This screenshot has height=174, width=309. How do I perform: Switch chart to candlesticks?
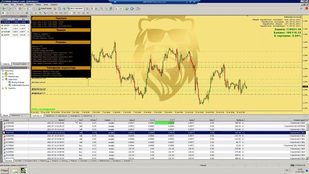coord(92,9)
